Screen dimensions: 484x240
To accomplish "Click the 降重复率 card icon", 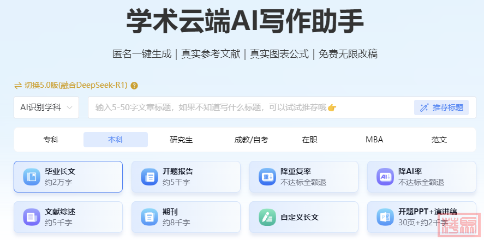I will [x=267, y=177].
